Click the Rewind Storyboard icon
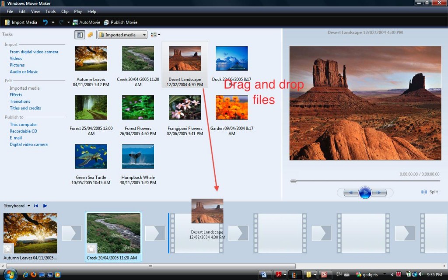Image resolution: width=448 pixels, height=280 pixels. click(x=36, y=206)
